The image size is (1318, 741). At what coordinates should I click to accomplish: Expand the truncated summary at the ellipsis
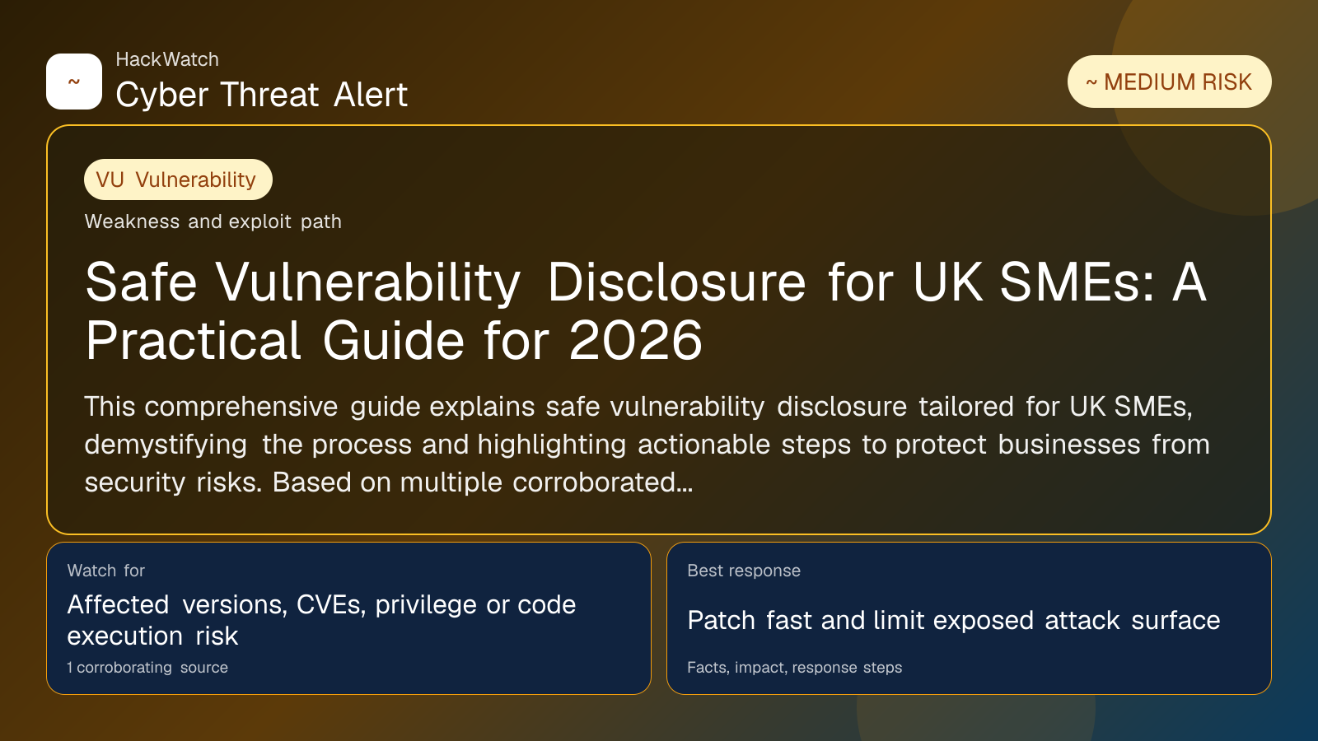(x=685, y=482)
